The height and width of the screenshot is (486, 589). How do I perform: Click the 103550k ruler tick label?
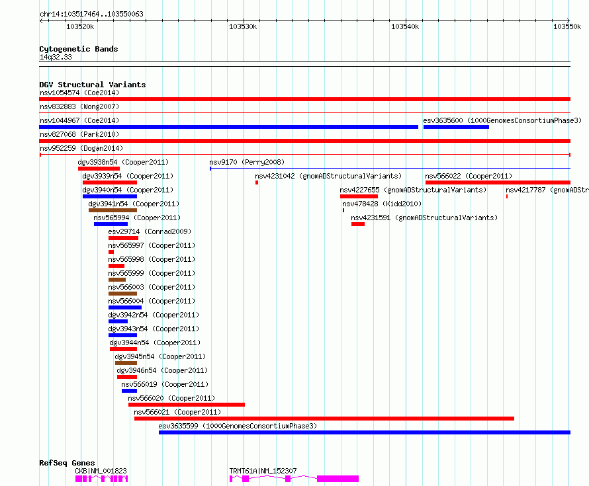pos(567,26)
